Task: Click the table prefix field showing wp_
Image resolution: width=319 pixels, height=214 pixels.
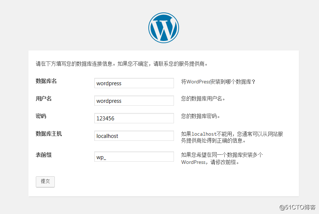Action: click(134, 157)
